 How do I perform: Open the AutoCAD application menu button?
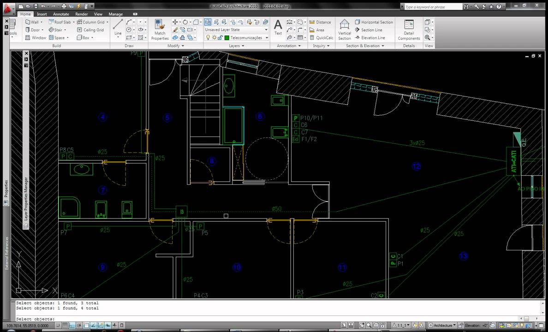9,8
